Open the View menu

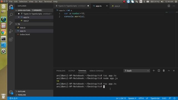(31, 2)
